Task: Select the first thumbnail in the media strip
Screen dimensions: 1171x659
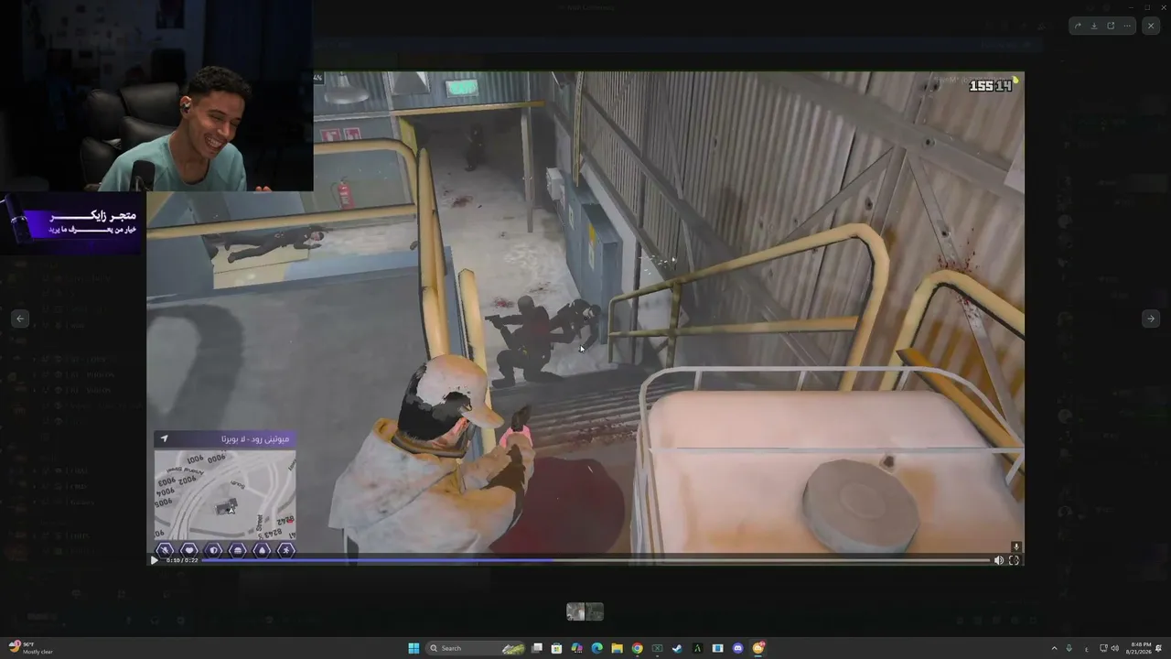Action: pyautogui.click(x=575, y=611)
